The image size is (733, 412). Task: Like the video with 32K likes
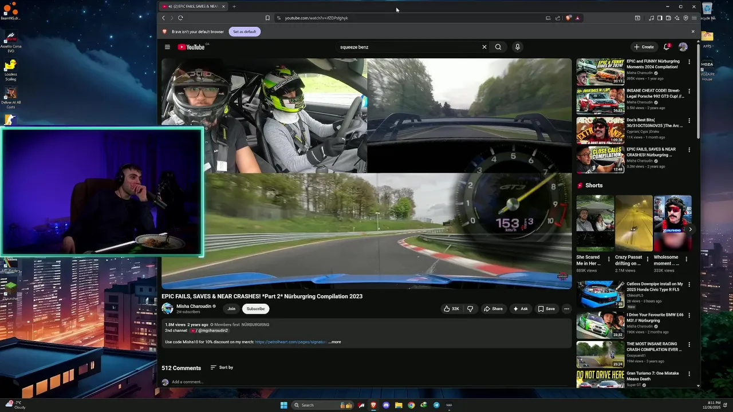(x=451, y=308)
